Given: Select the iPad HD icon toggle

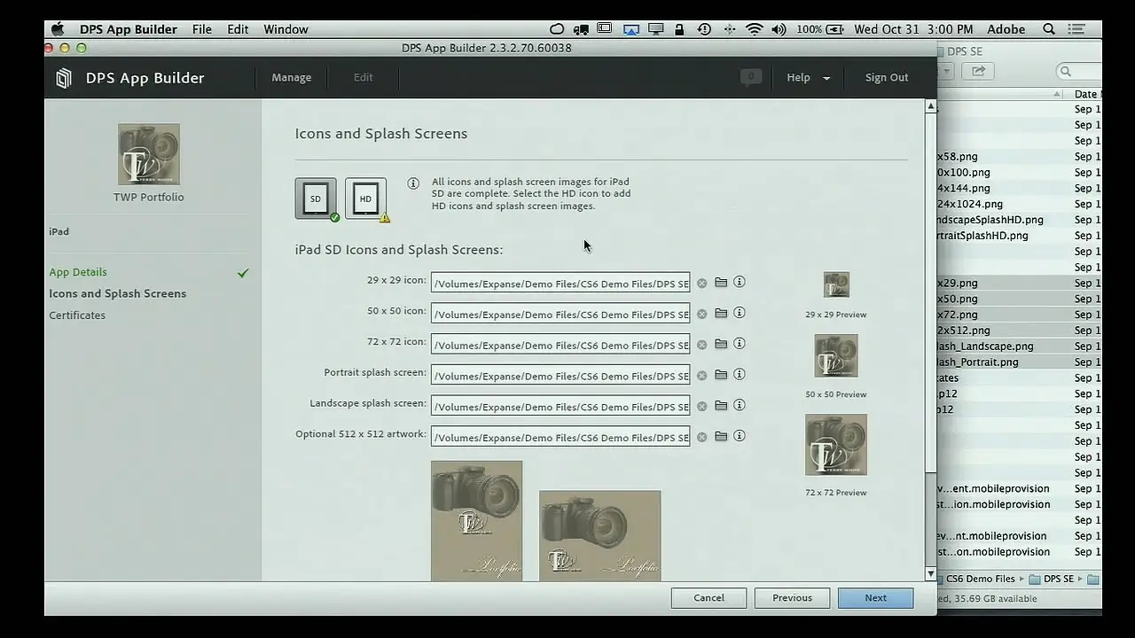Looking at the screenshot, I should [x=365, y=198].
